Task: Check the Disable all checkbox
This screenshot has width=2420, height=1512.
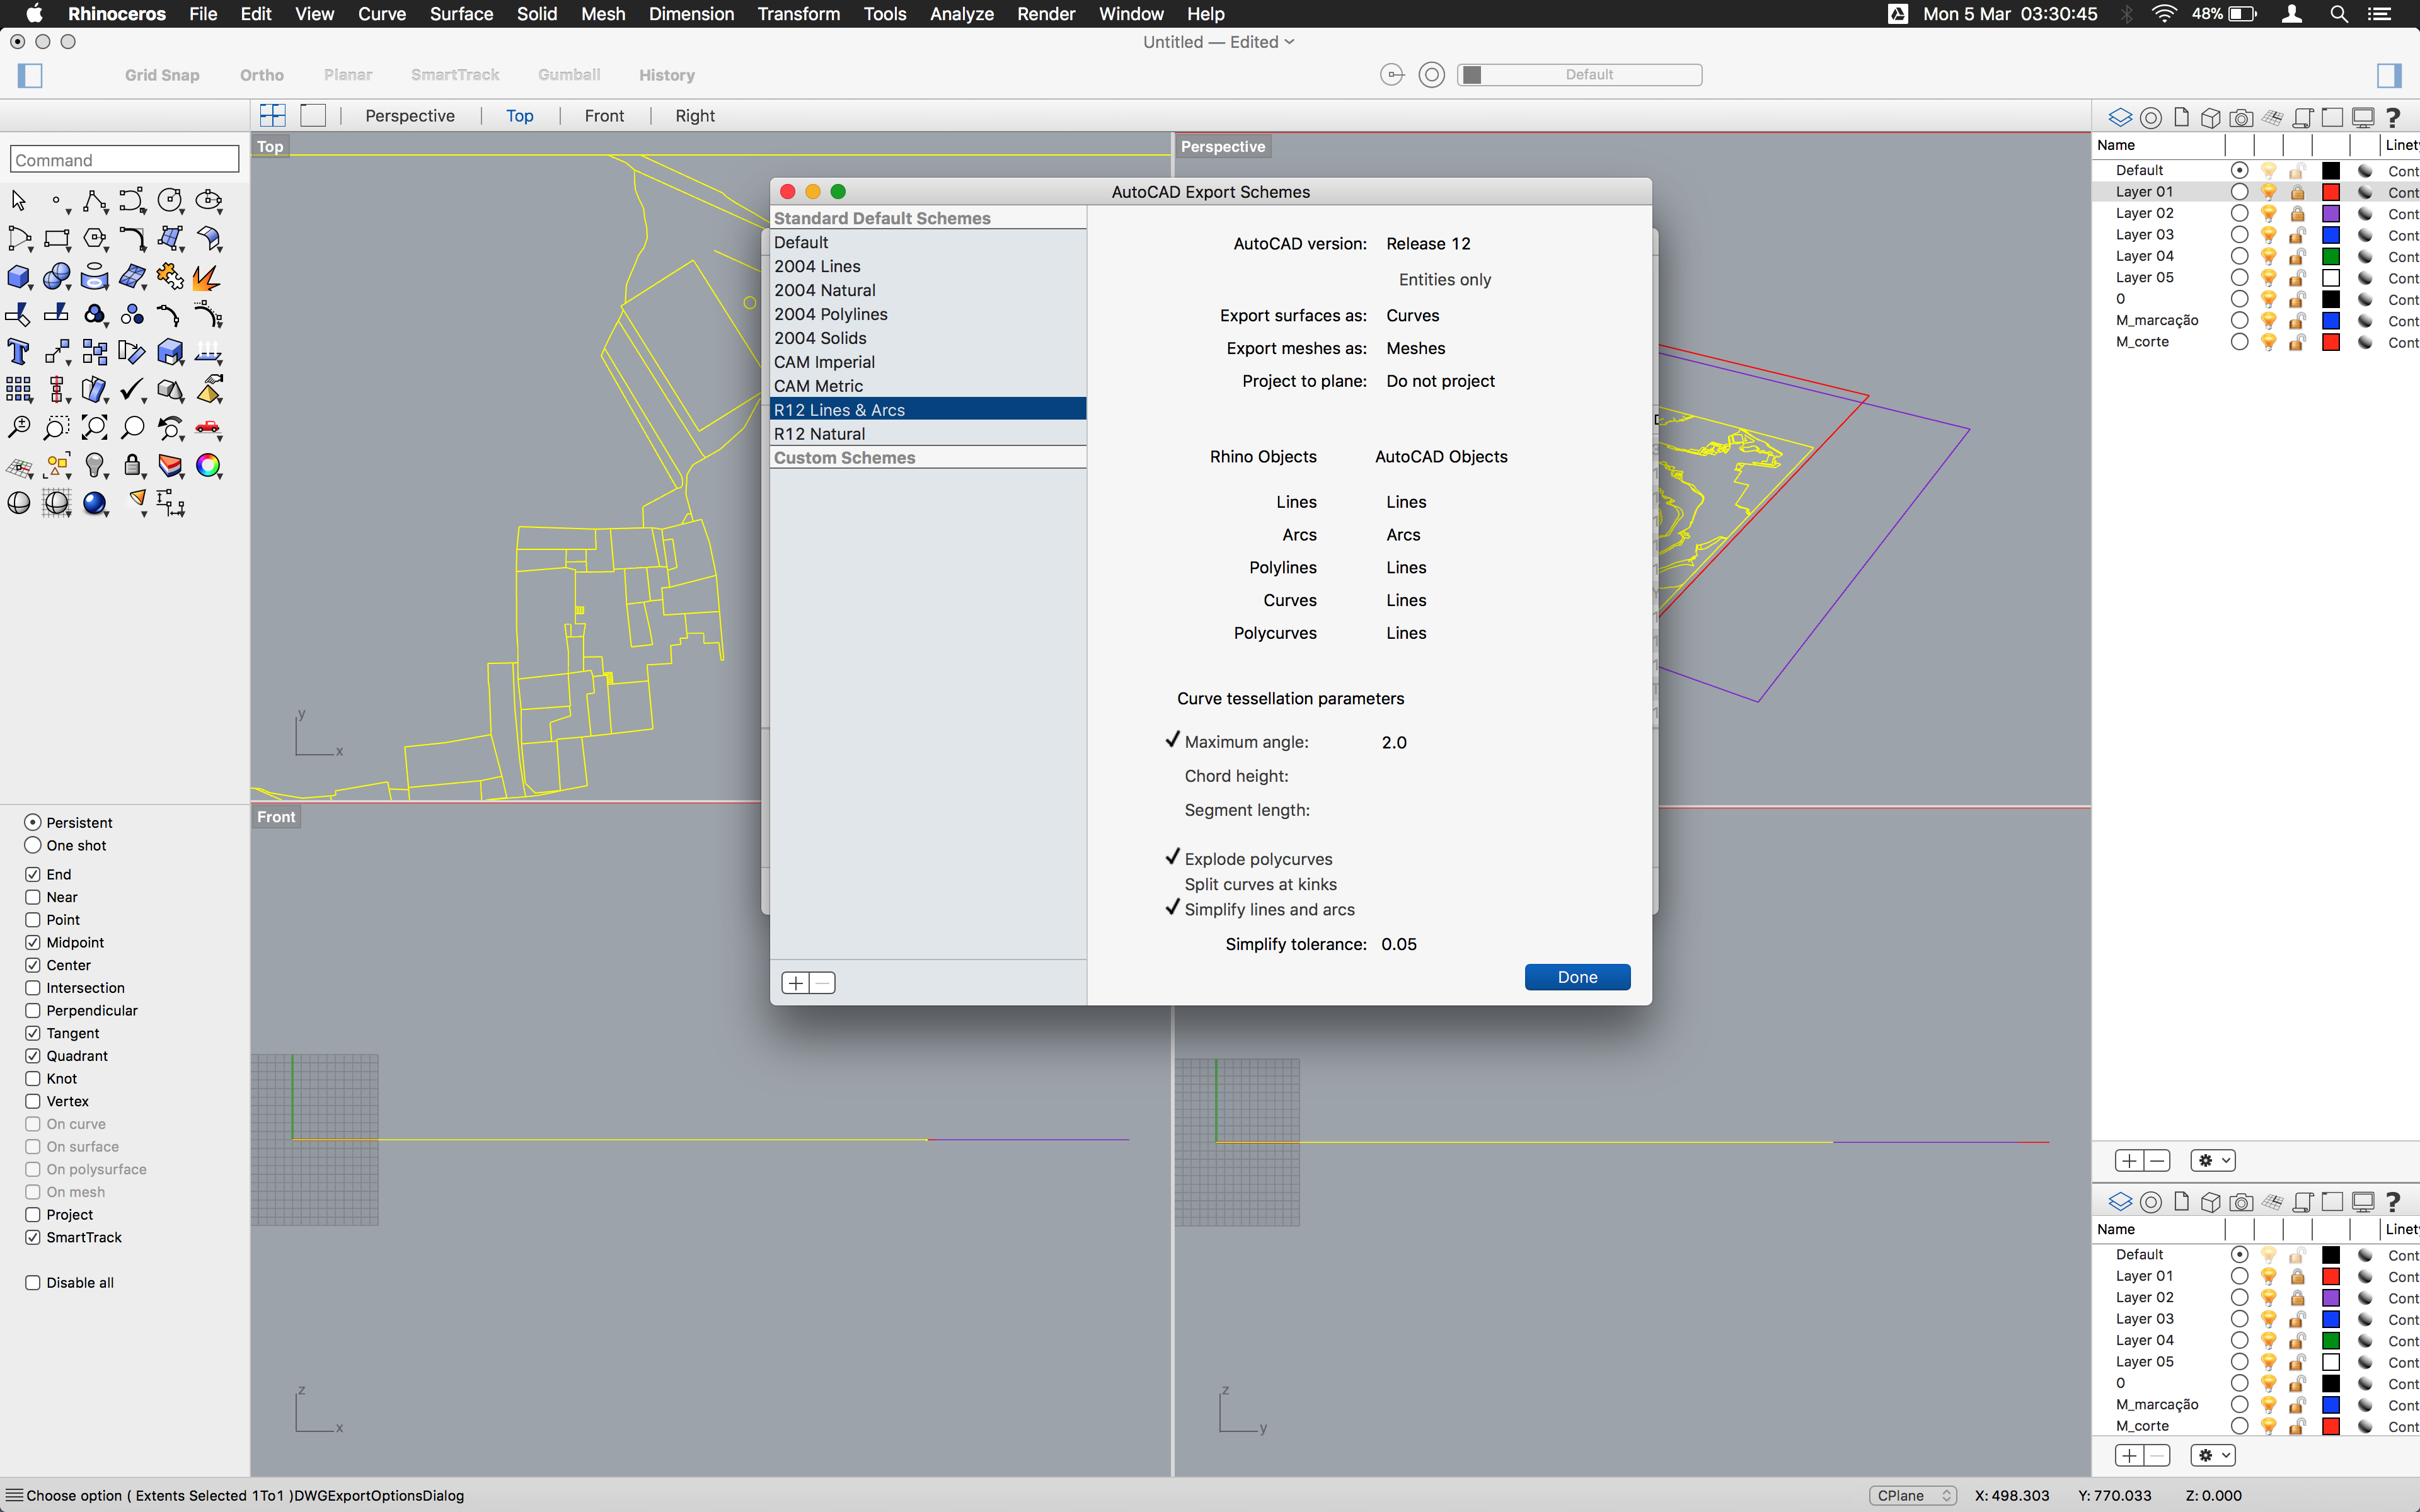Action: [x=33, y=1283]
